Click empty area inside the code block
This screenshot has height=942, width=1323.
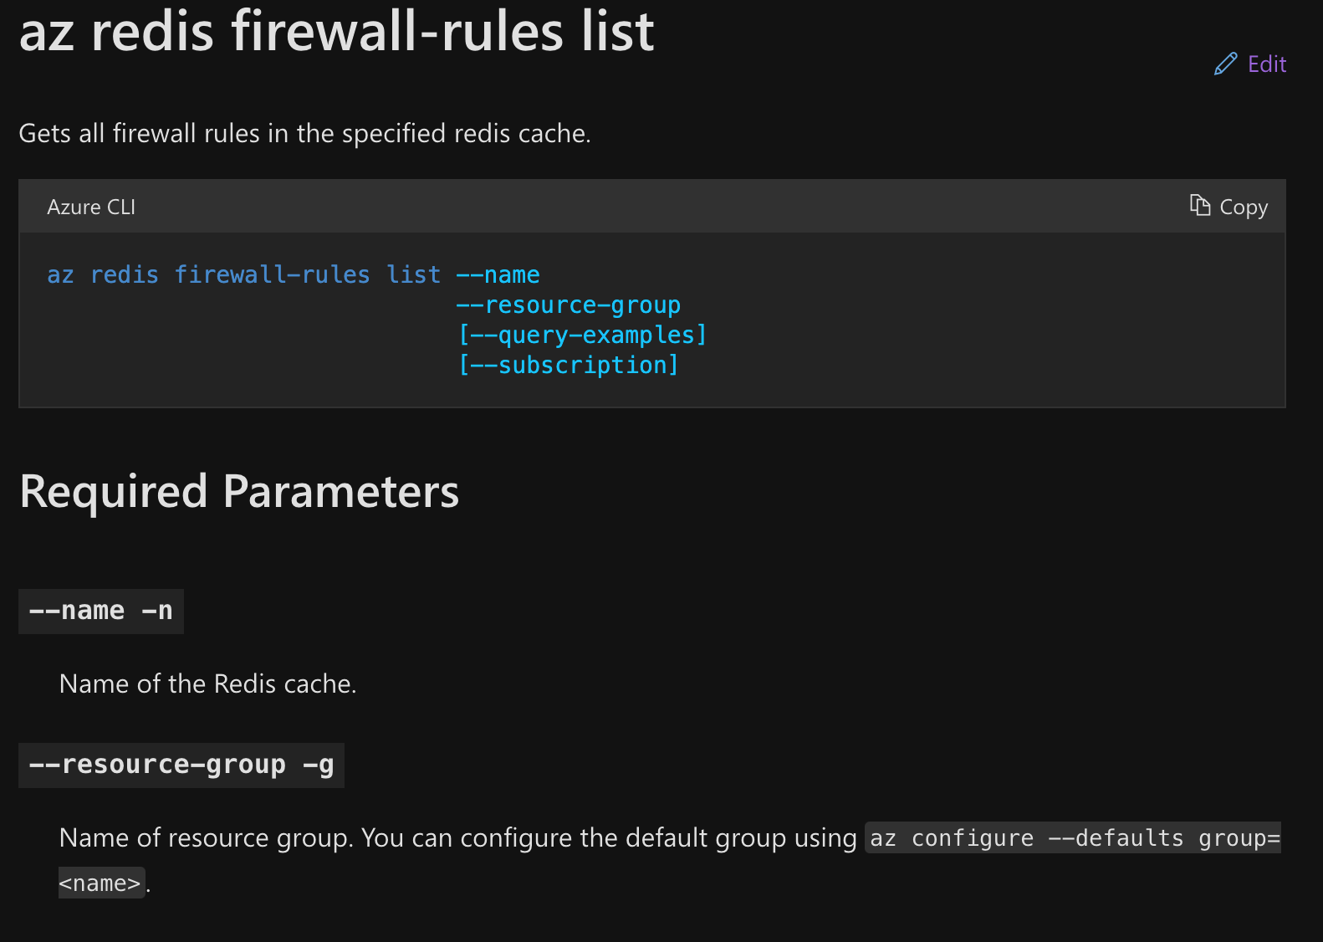point(962,335)
